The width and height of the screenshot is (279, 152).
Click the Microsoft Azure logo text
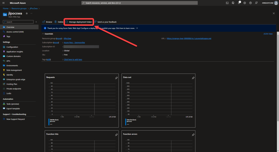coord(18,3)
